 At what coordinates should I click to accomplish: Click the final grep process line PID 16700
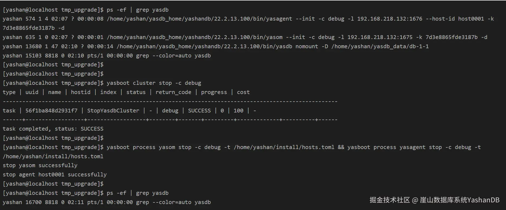[107, 202]
